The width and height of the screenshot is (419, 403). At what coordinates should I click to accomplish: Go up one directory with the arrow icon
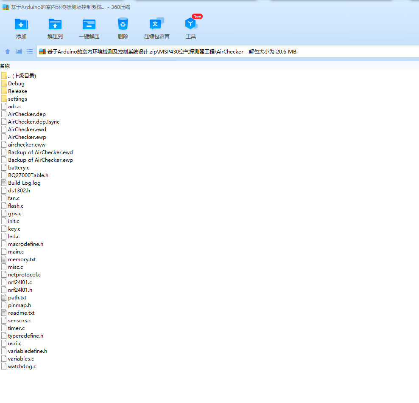coord(8,51)
